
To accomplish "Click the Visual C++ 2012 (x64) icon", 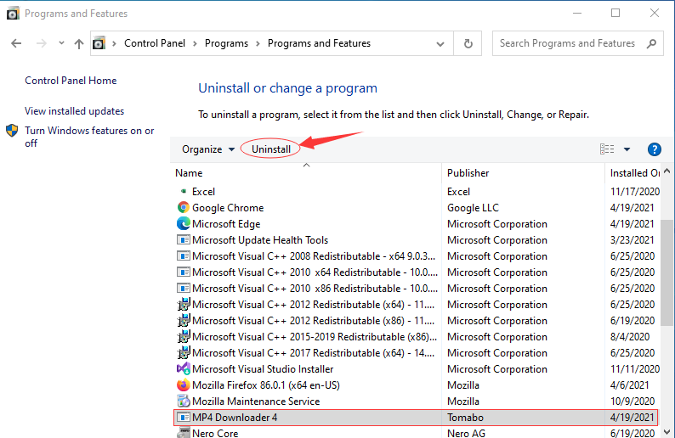I will coord(184,305).
